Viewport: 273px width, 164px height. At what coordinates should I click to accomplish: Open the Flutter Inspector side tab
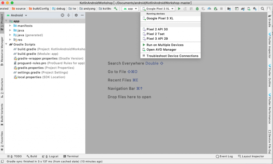pyautogui.click(x=270, y=45)
